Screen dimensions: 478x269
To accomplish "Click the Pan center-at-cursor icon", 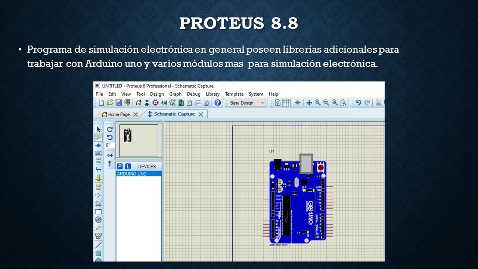I will (309, 103).
